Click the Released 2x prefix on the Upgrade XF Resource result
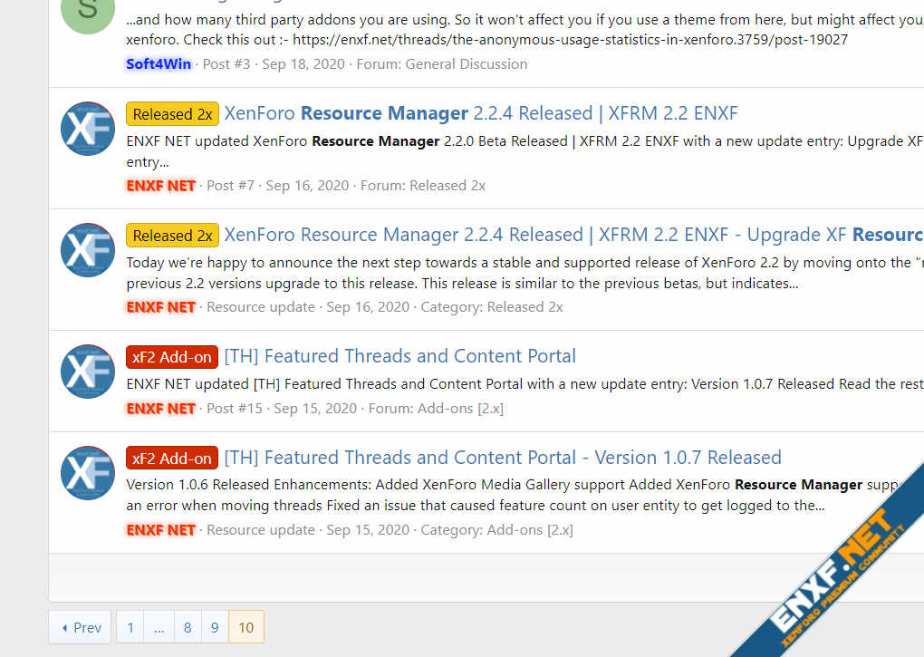The width and height of the screenshot is (924, 657). [173, 235]
